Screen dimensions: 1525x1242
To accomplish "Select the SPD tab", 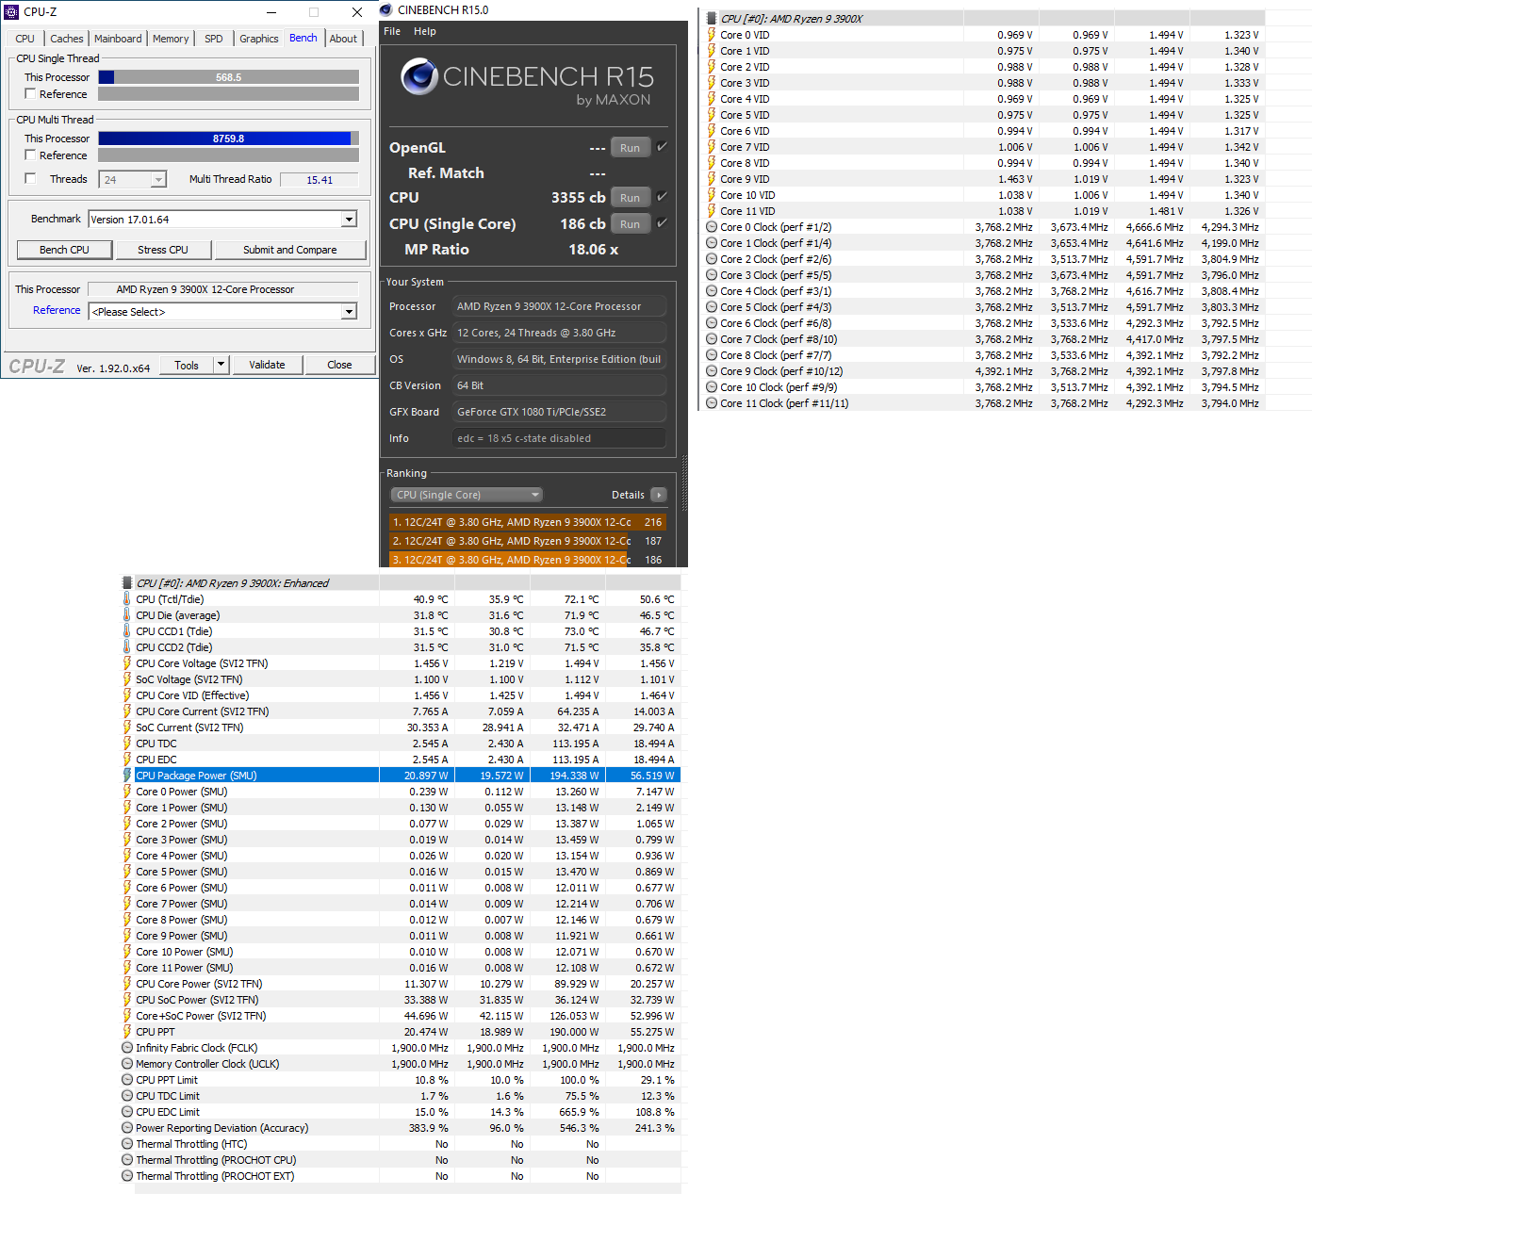I will point(214,39).
